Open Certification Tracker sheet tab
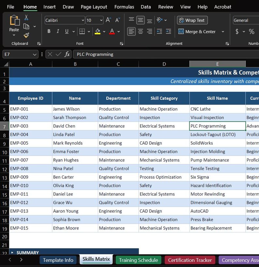Screen dimensions: 259x267 pyautogui.click(x=190, y=260)
